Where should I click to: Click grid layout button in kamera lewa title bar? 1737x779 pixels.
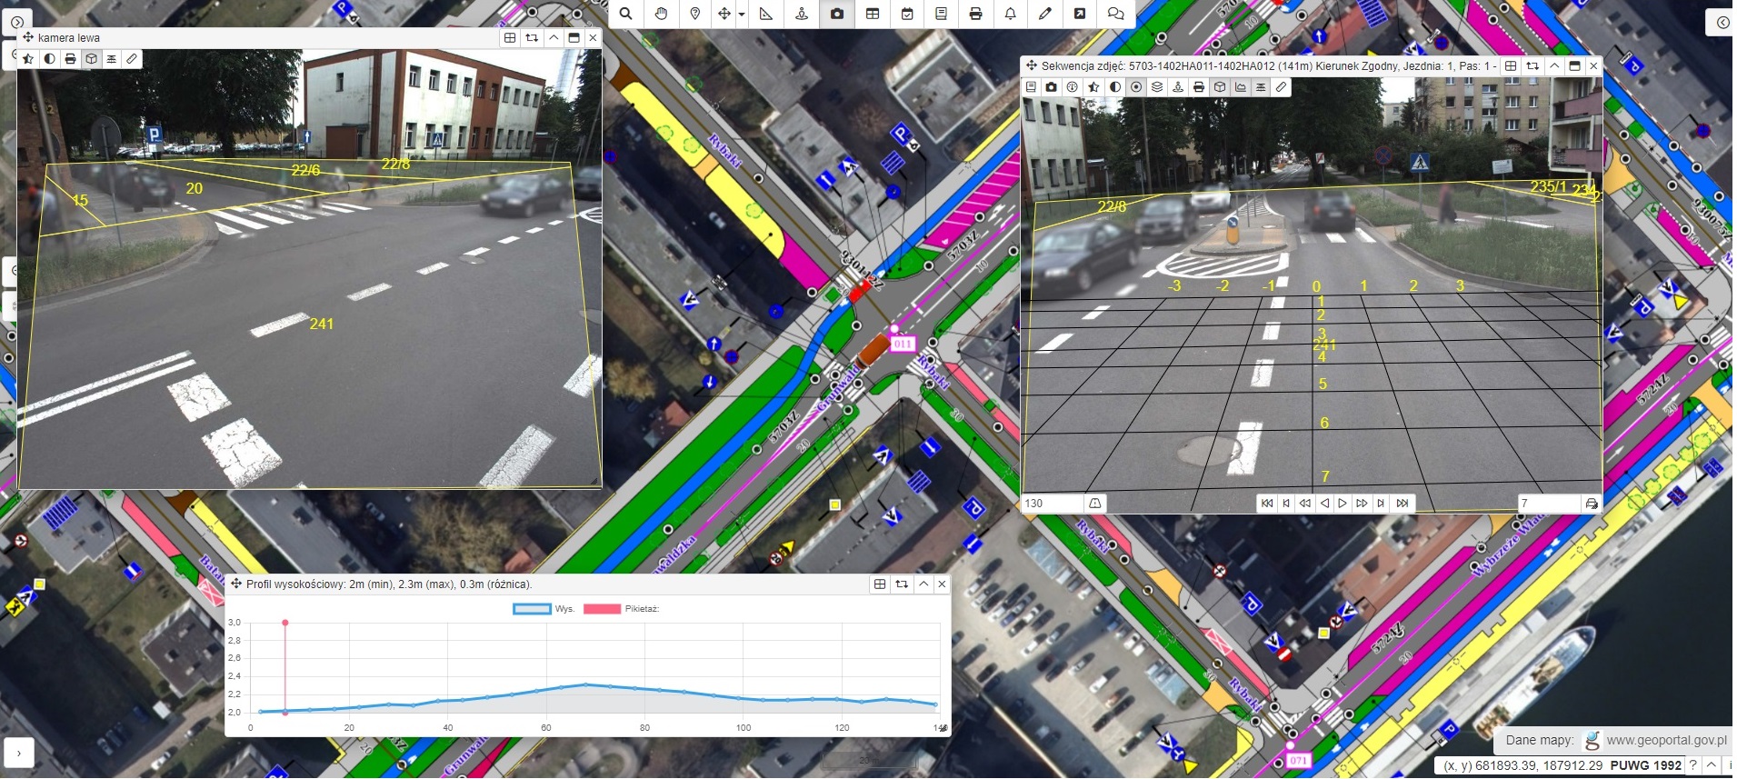[510, 37]
